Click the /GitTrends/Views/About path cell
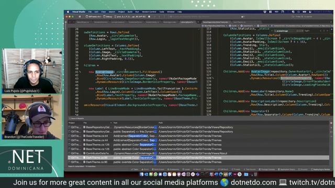 (193, 154)
